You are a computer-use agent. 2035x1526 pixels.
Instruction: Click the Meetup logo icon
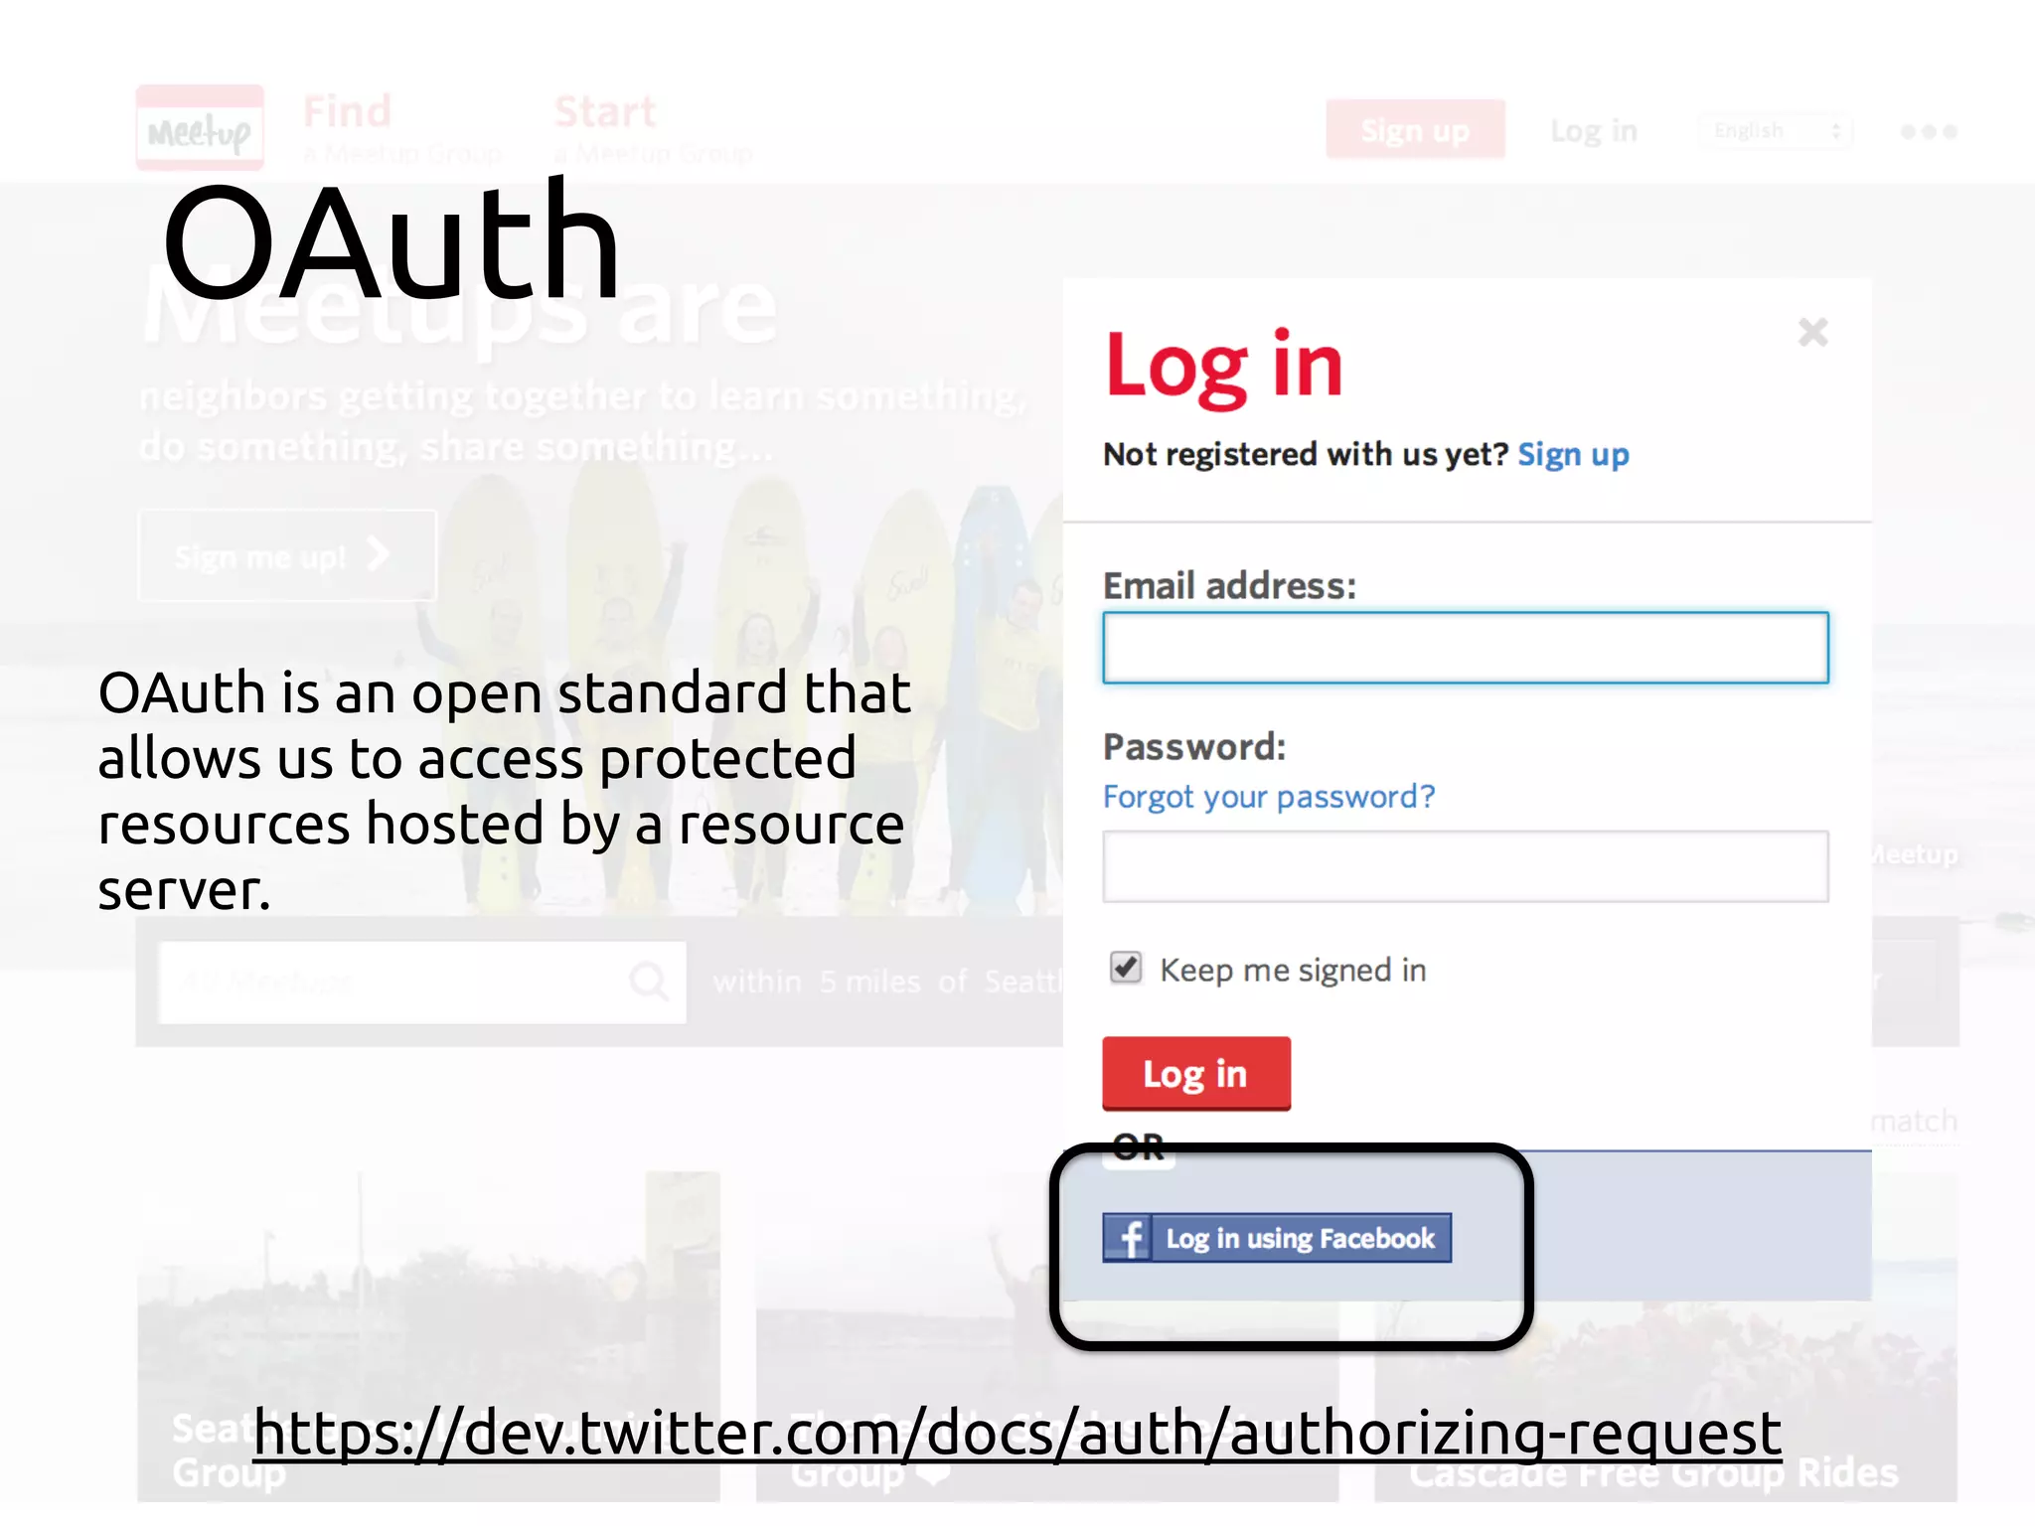click(x=200, y=128)
